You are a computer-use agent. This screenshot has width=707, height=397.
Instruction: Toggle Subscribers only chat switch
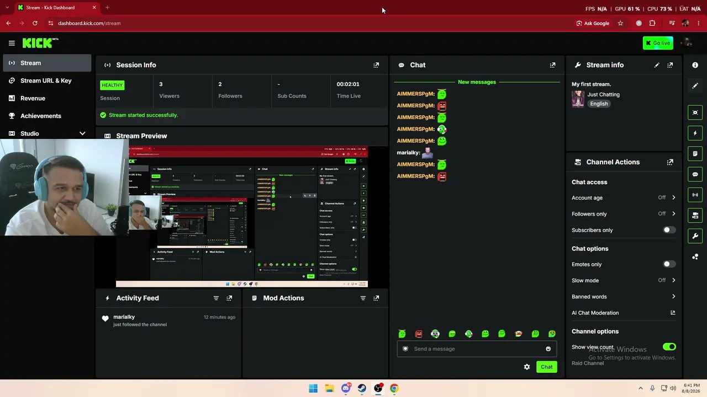pos(669,230)
